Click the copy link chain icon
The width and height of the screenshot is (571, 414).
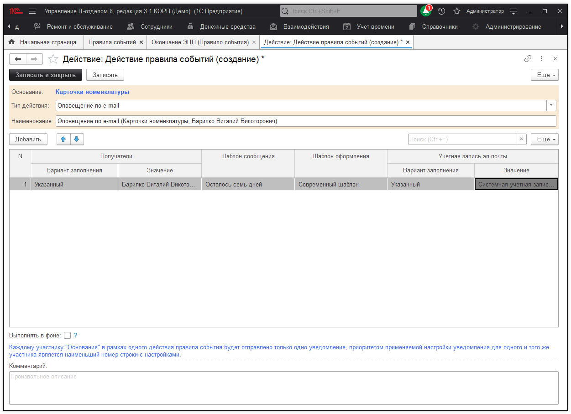point(528,59)
